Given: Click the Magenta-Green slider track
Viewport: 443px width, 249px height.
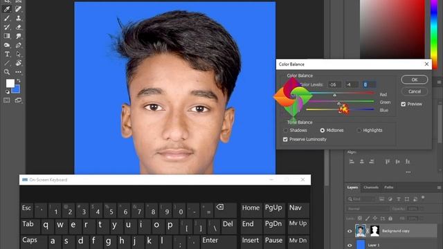Looking at the screenshot, I should point(341,101).
